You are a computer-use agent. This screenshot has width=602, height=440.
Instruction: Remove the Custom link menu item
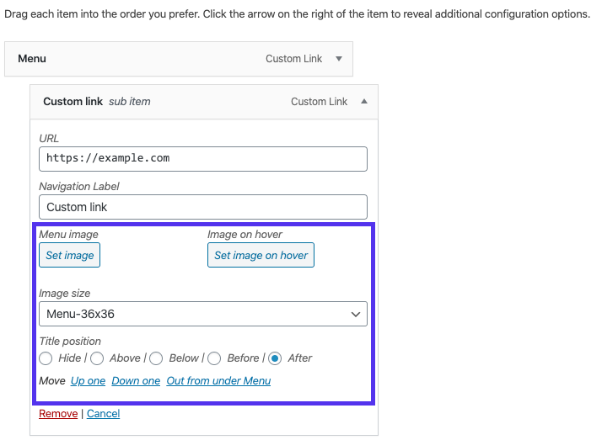tap(58, 414)
